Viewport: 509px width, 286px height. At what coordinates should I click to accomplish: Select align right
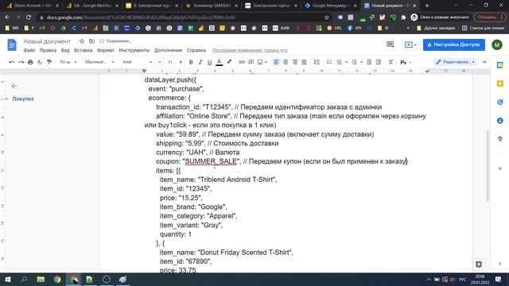(295, 62)
